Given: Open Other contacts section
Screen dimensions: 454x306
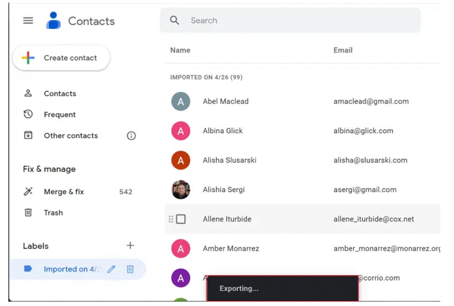Looking at the screenshot, I should (71, 135).
